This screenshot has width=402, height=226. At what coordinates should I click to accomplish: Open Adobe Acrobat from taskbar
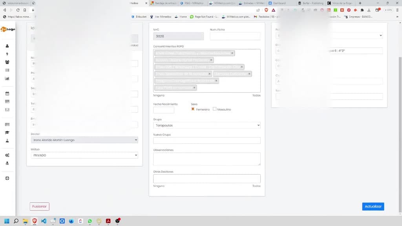tap(108, 221)
